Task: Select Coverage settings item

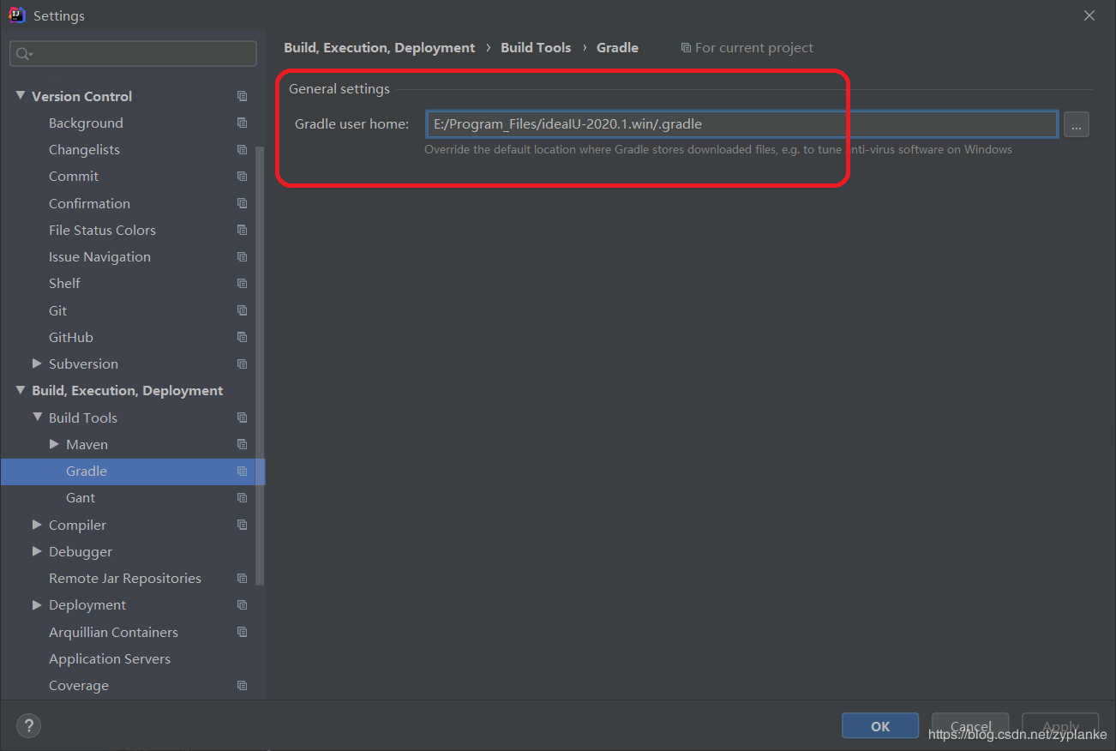Action: (79, 685)
